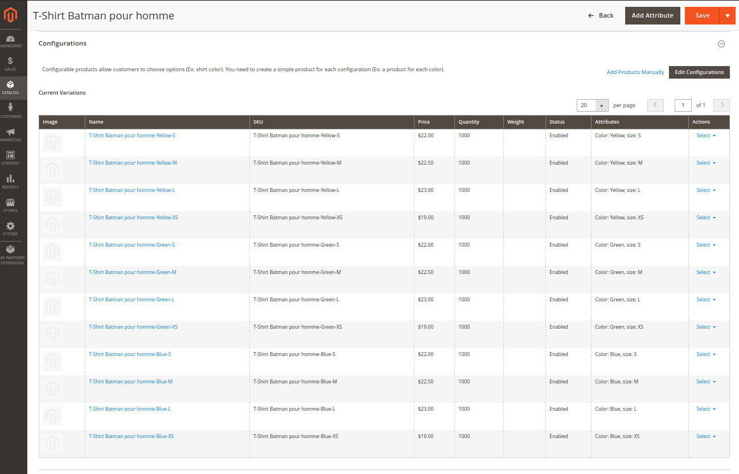Image resolution: width=739 pixels, height=474 pixels.
Task: Open T-Shirt Batman pour homme-Yellow-XS link
Action: tap(133, 218)
